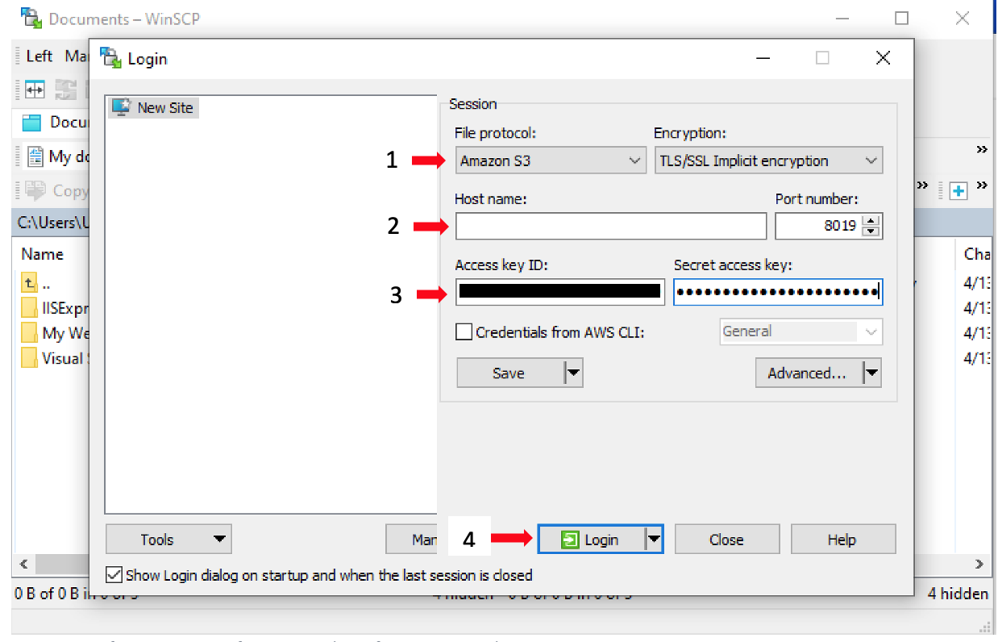Select the New Site entry icon
998x642 pixels.
(x=123, y=106)
